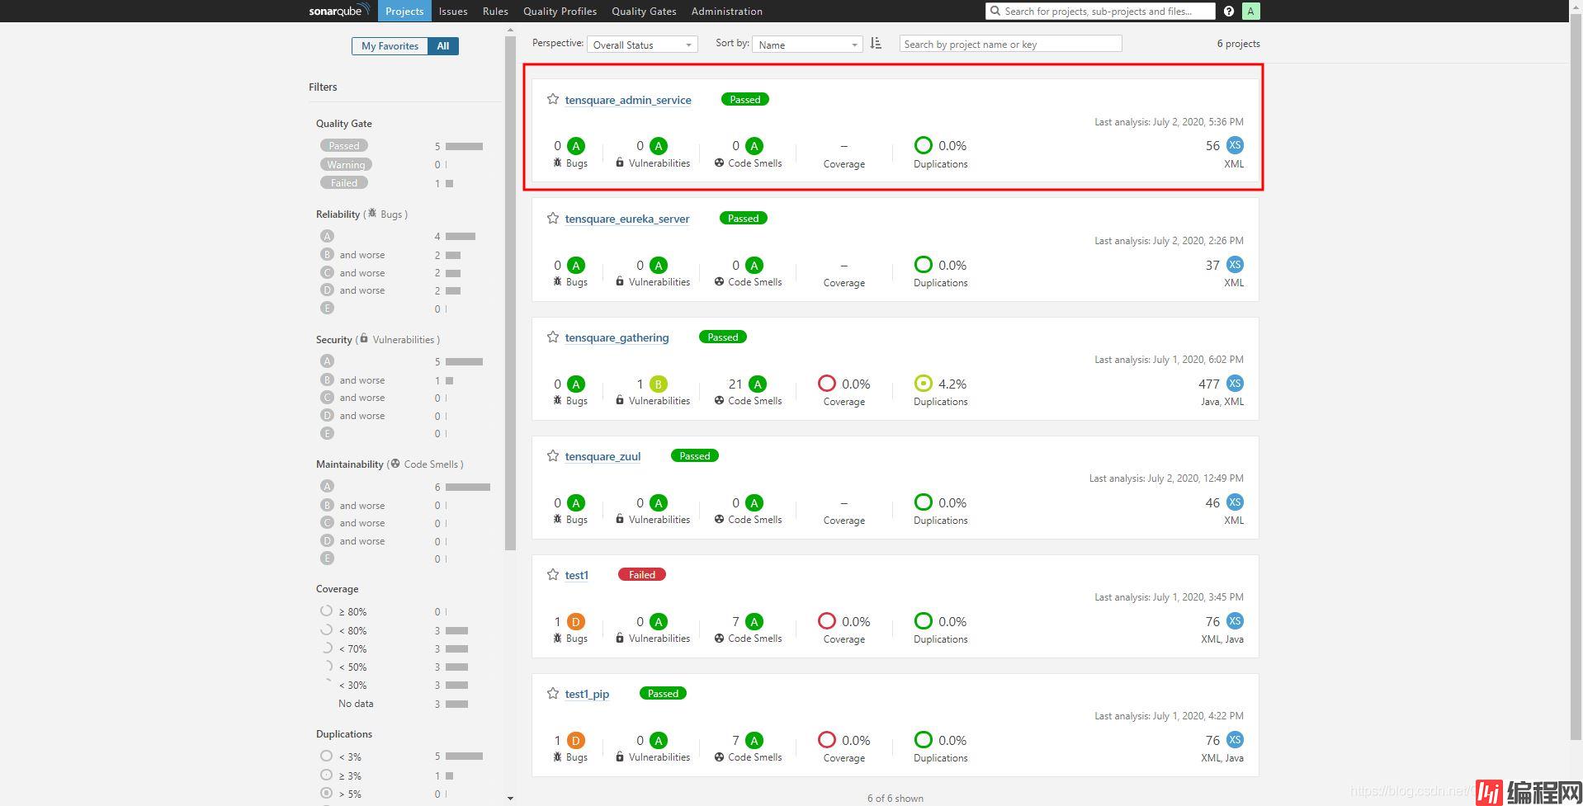Open the Quality Gates tab
This screenshot has height=806, width=1583.
(x=644, y=11)
